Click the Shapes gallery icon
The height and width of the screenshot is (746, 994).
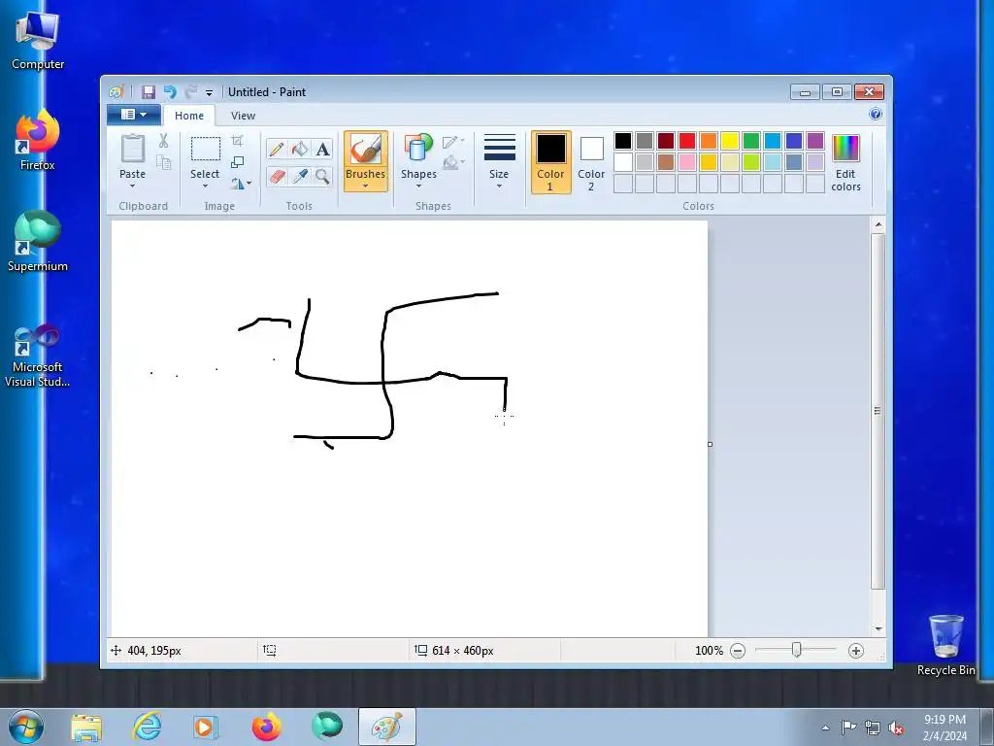(x=418, y=149)
